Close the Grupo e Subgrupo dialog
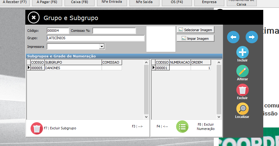The height and width of the screenshot is (146, 279). [34, 18]
